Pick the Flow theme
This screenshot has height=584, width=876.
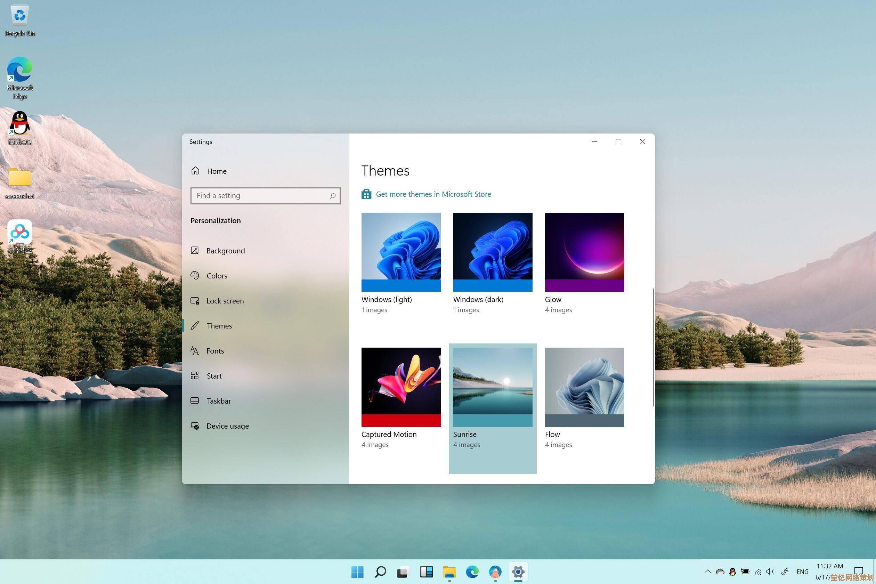pos(584,387)
